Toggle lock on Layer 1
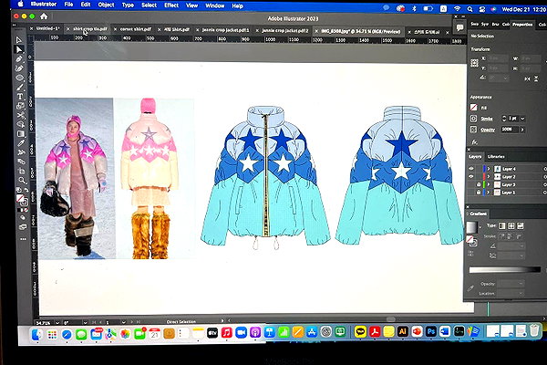The width and height of the screenshot is (547, 365). point(479,193)
